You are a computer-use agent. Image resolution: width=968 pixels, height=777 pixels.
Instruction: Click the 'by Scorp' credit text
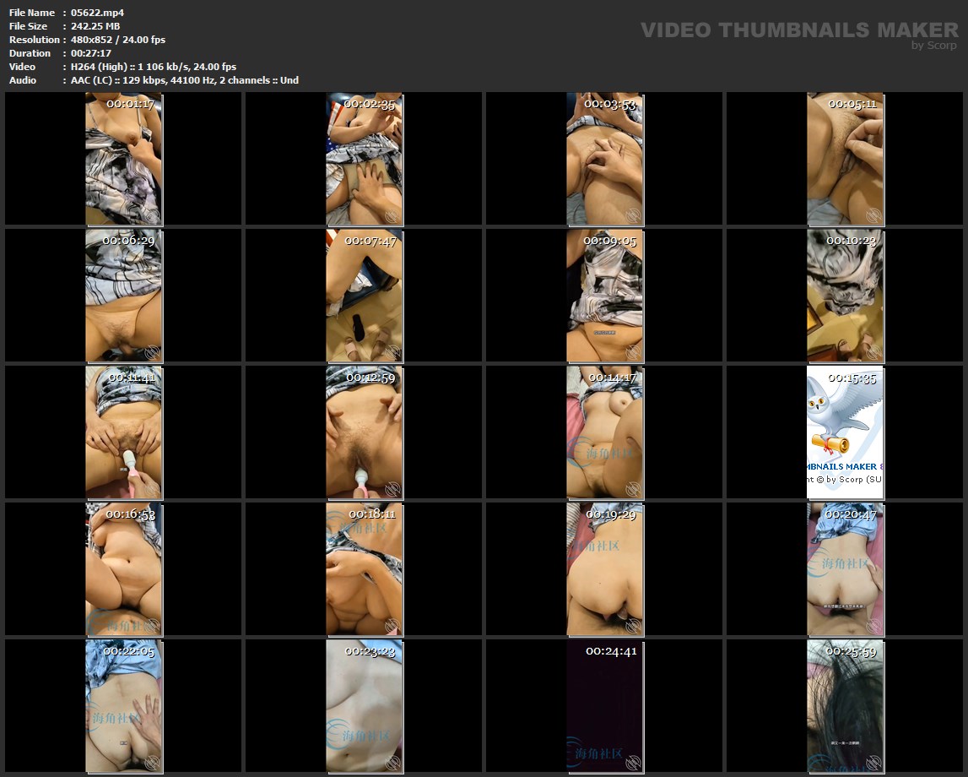pyautogui.click(x=933, y=46)
